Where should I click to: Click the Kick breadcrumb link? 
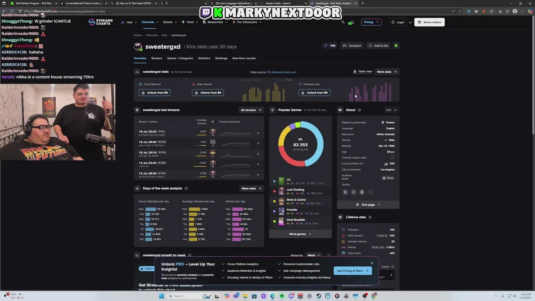coord(164,35)
